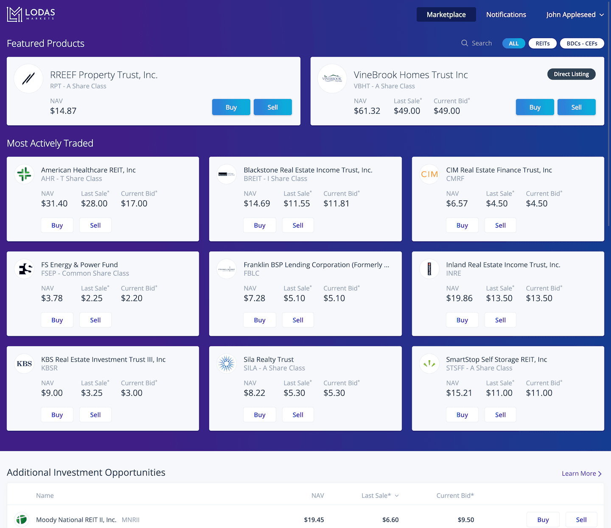
Task: Buy FS Energy & Power Fund
Action: (x=57, y=320)
